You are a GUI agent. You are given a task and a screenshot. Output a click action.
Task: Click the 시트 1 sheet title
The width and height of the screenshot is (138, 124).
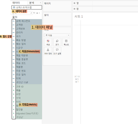point(79,16)
